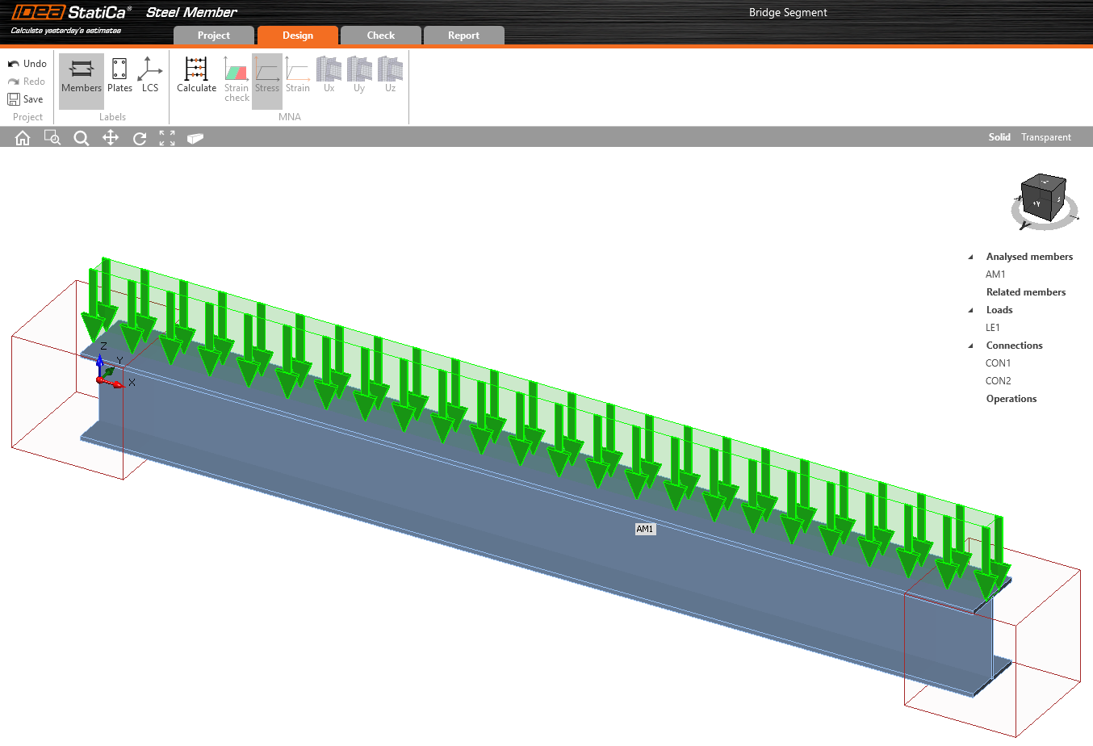Image resolution: width=1093 pixels, height=746 pixels.
Task: Collapse the Analysed members tree
Action: pyautogui.click(x=970, y=257)
